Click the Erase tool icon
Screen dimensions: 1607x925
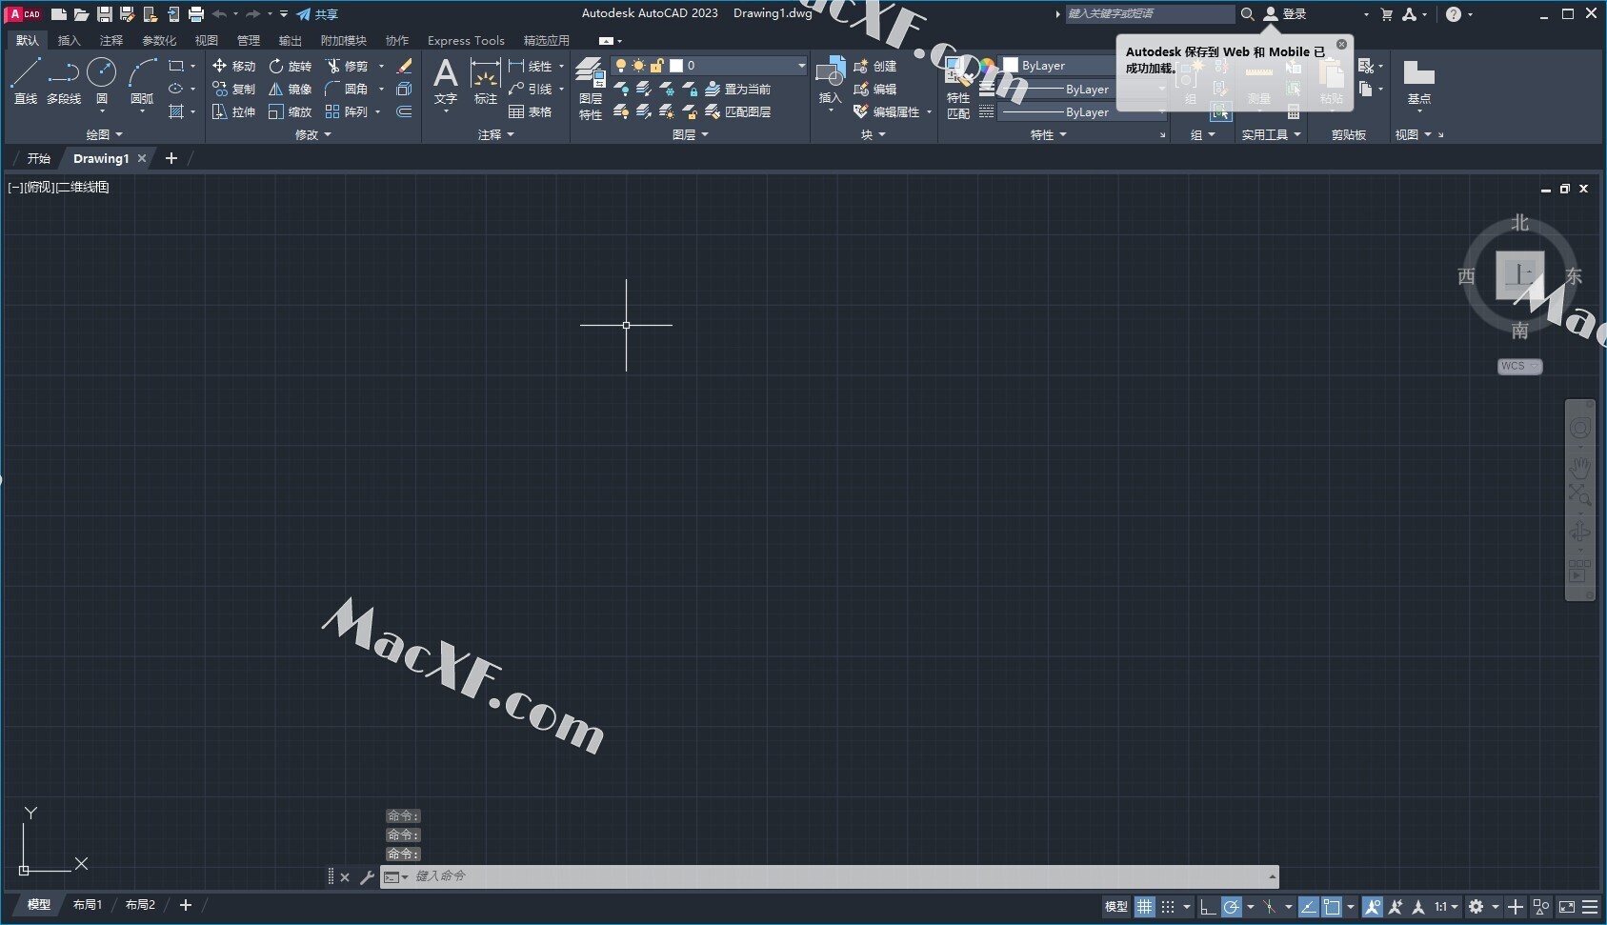pyautogui.click(x=404, y=66)
